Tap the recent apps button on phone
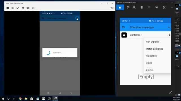Image resolution: width=181 pixels, height=101 pixels. 48,93
